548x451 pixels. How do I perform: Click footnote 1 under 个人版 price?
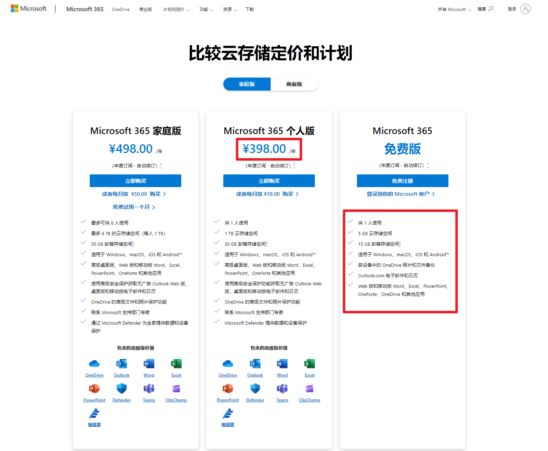coord(294,165)
